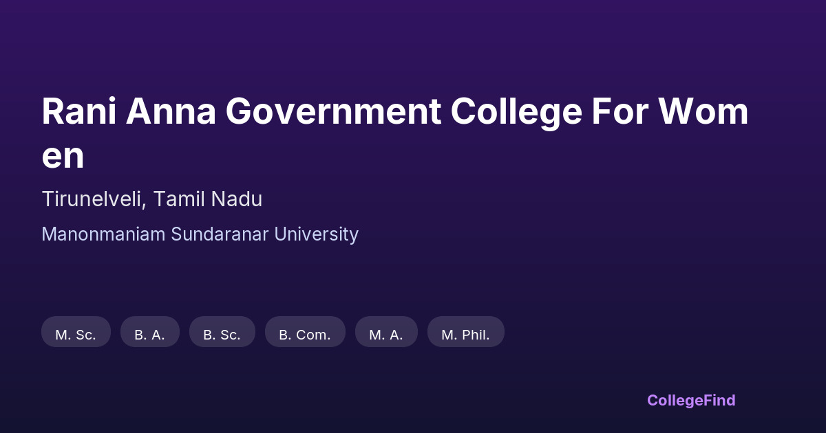Screen dimensions: 826x433
Task: Click the B. A. course tag
Action: tap(149, 335)
